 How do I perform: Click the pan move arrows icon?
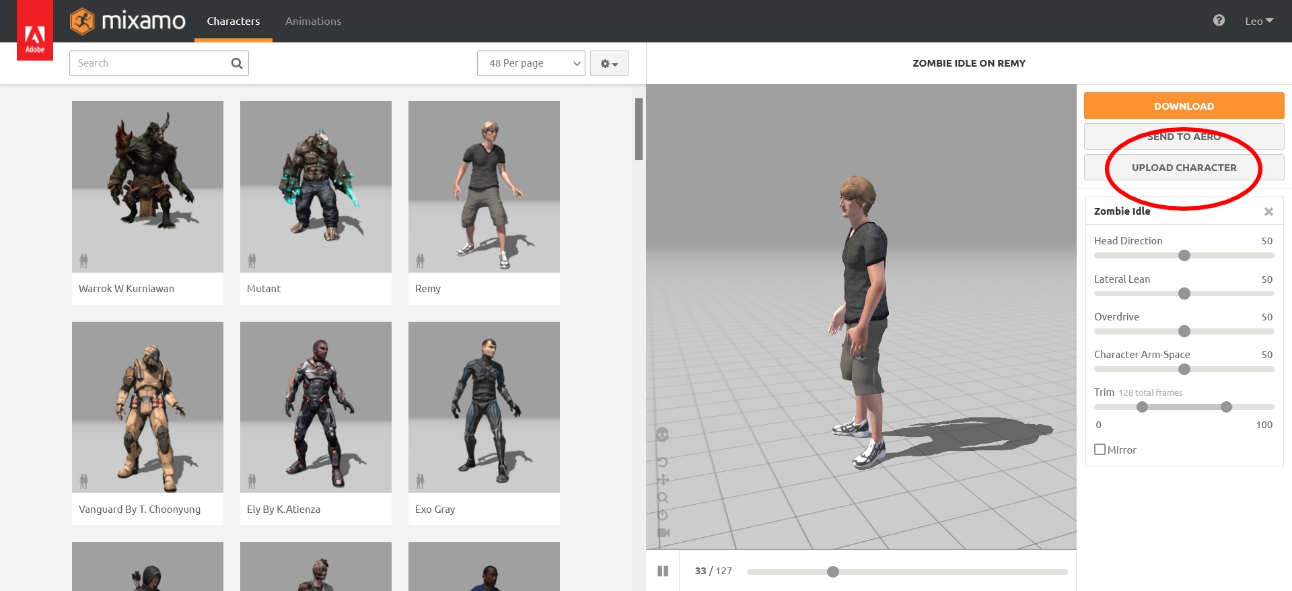point(663,479)
